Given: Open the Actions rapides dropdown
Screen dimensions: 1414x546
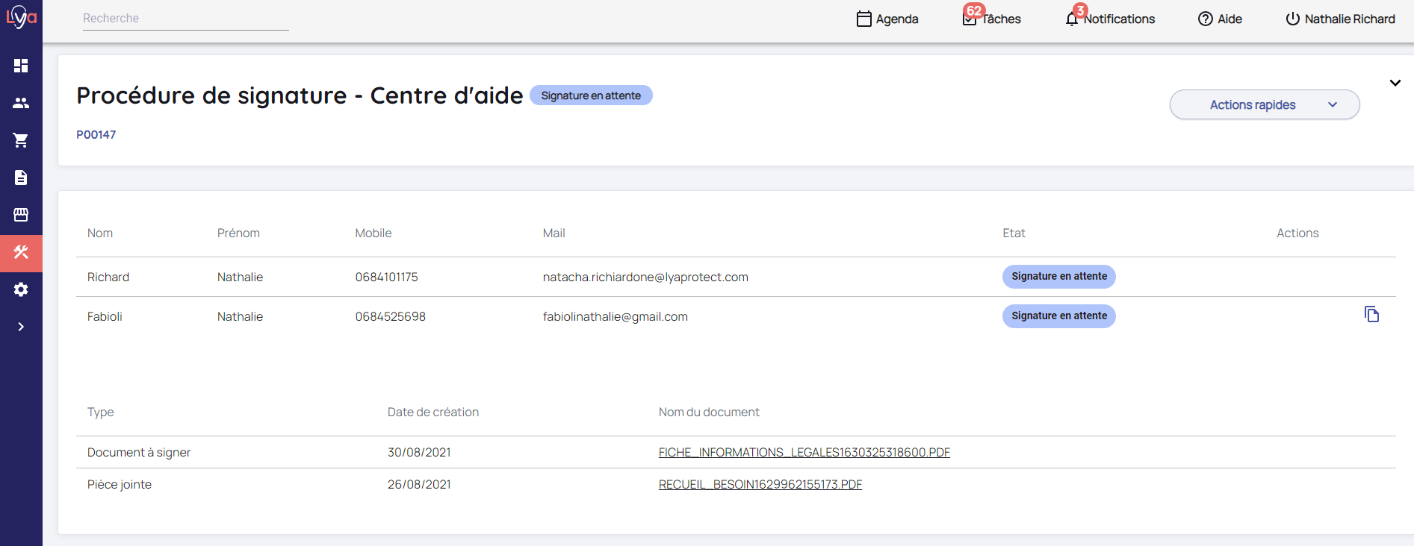Looking at the screenshot, I should coord(1264,105).
